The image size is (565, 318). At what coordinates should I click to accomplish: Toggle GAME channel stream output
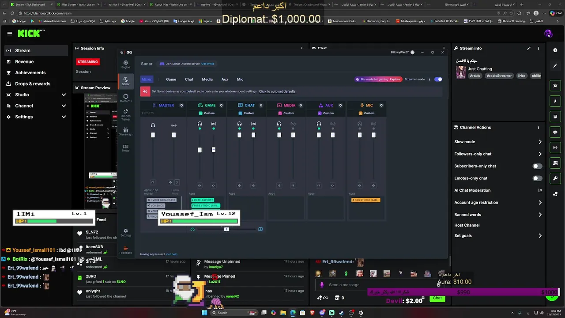tap(214, 124)
